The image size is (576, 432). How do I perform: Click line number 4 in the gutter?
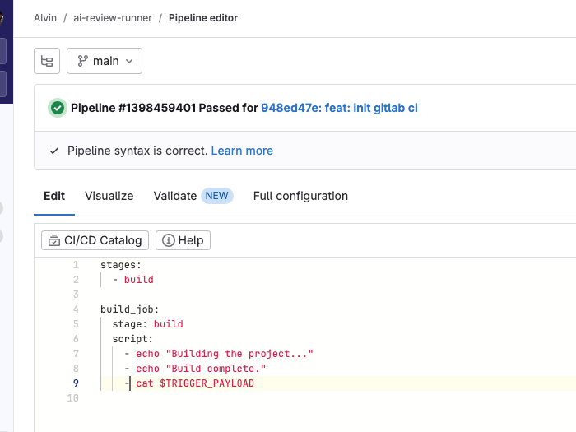click(76, 309)
